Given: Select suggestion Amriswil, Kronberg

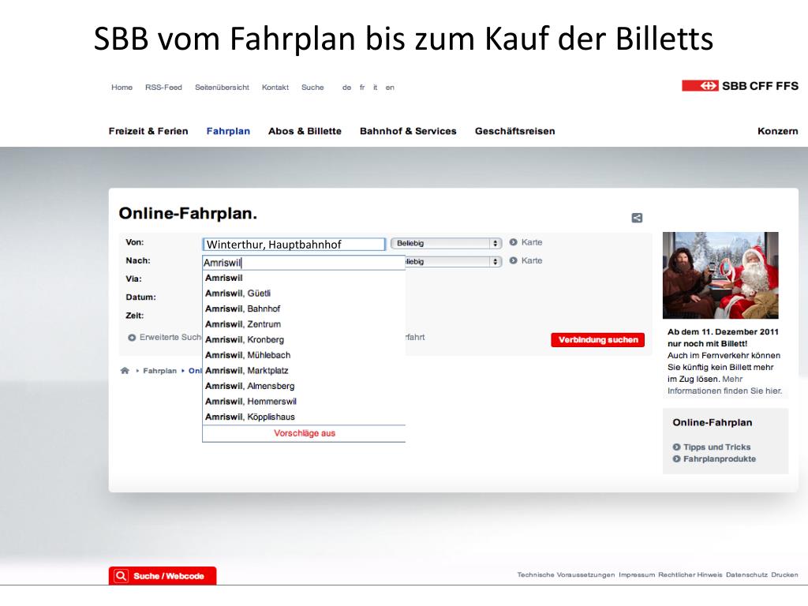Looking at the screenshot, I should tap(304, 340).
